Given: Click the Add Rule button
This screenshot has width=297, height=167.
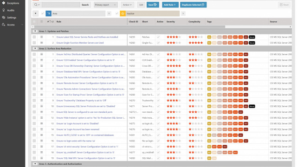Looking at the screenshot, I should [x=170, y=5].
